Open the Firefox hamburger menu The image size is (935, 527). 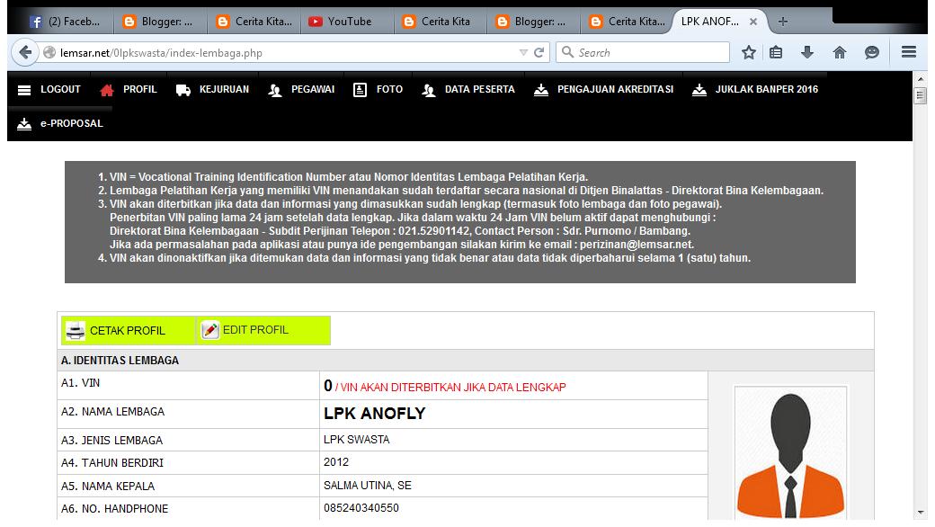[909, 53]
